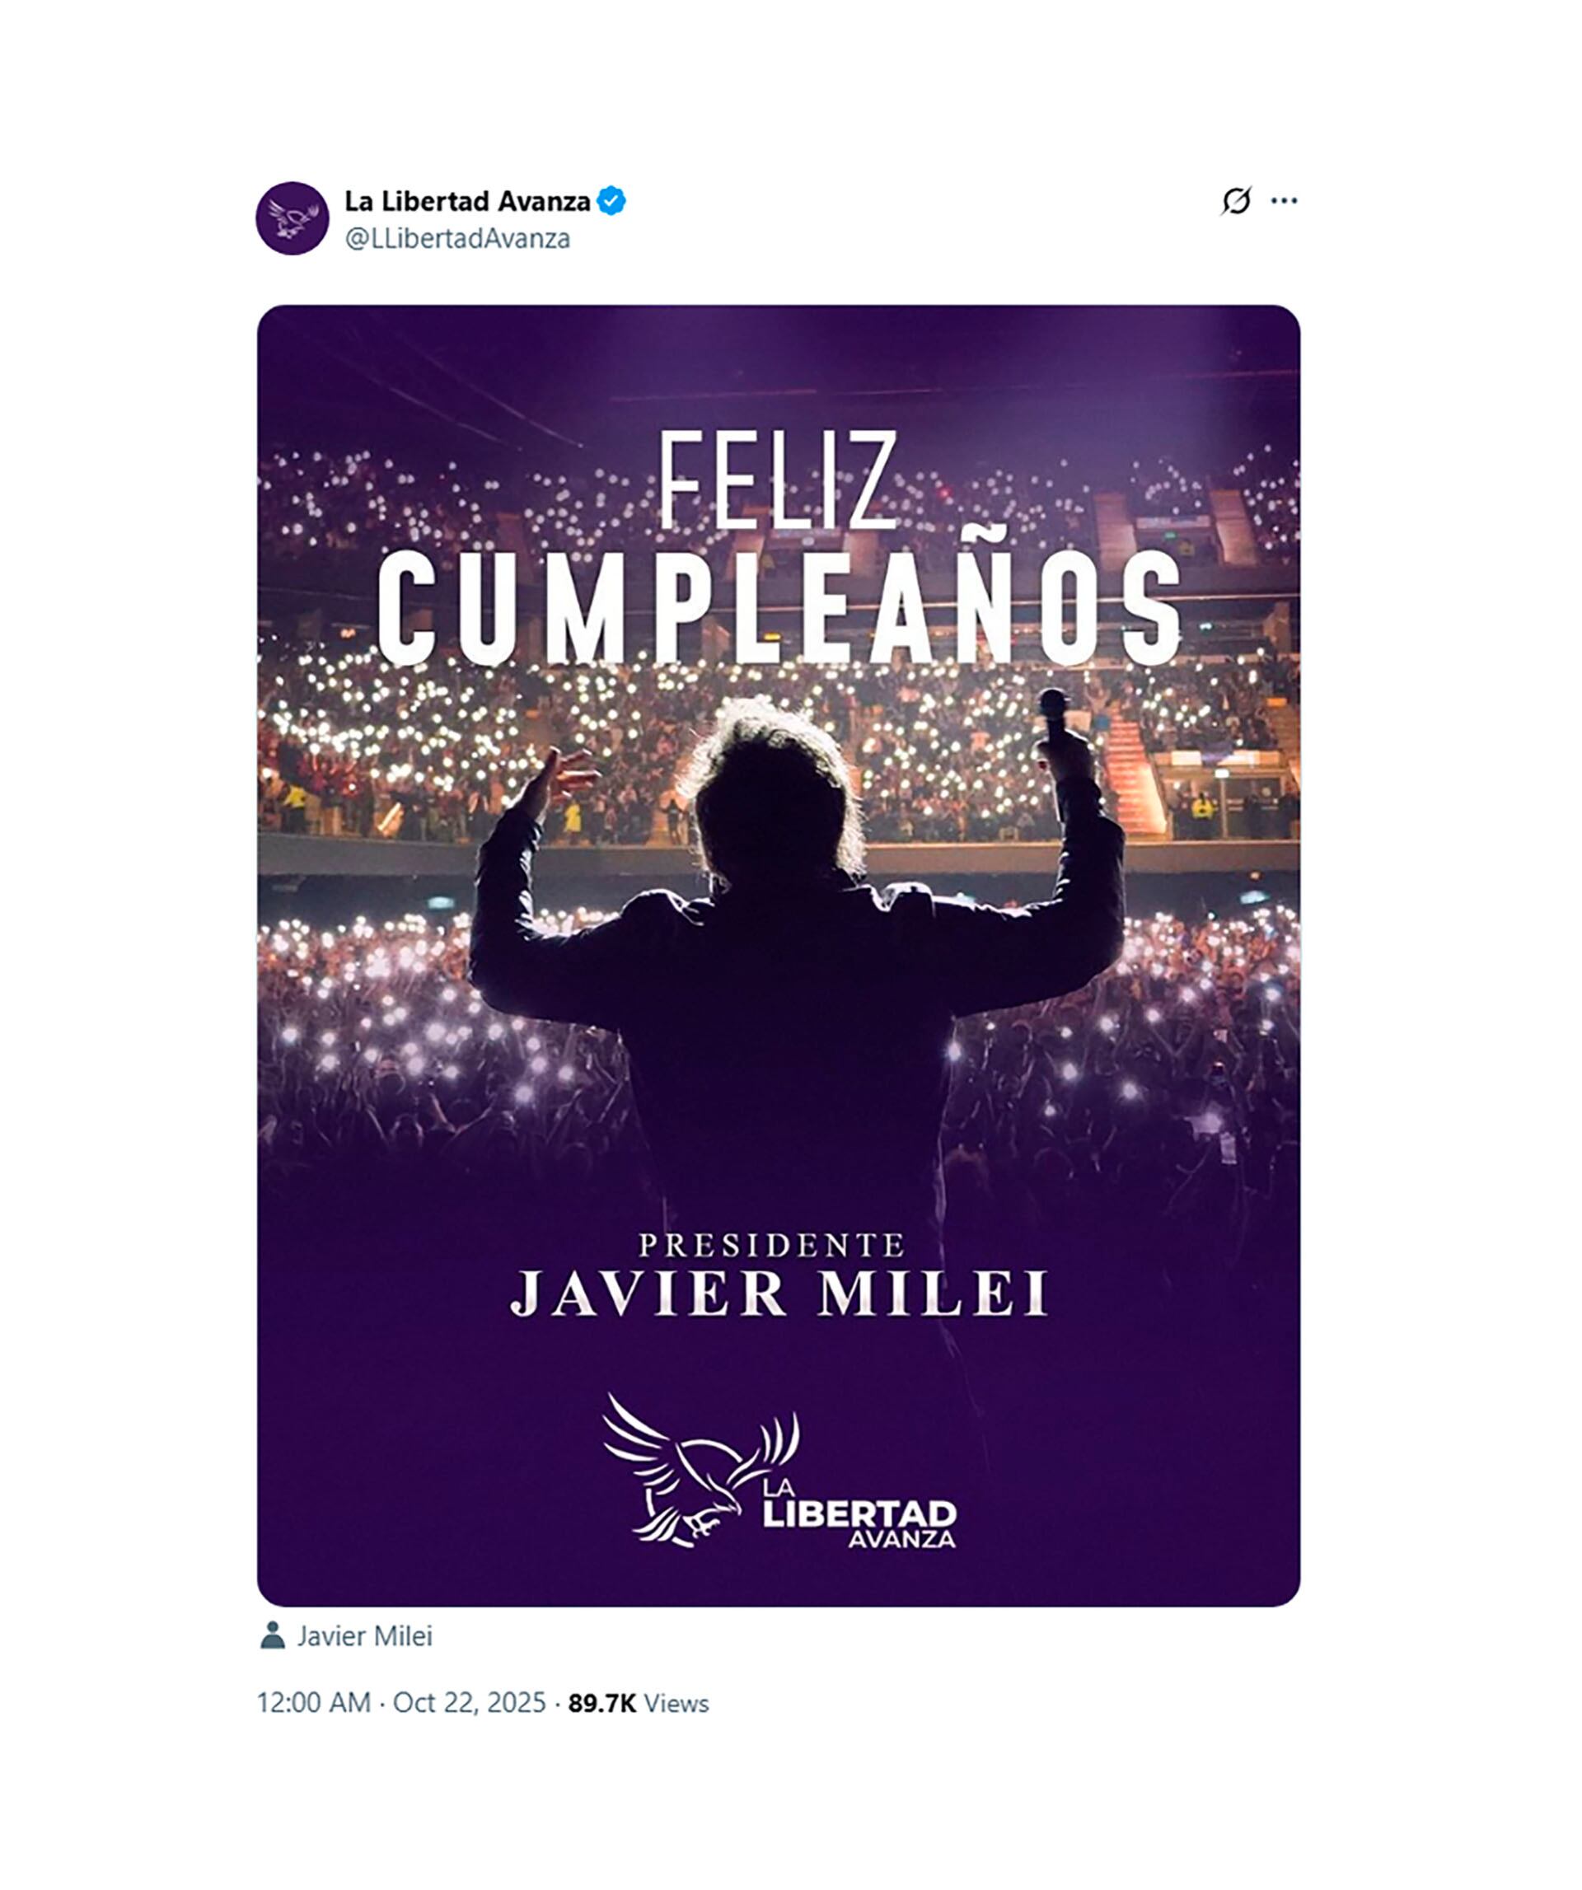
Task: Click the 12:00 AM timestamp
Action: tap(313, 1703)
